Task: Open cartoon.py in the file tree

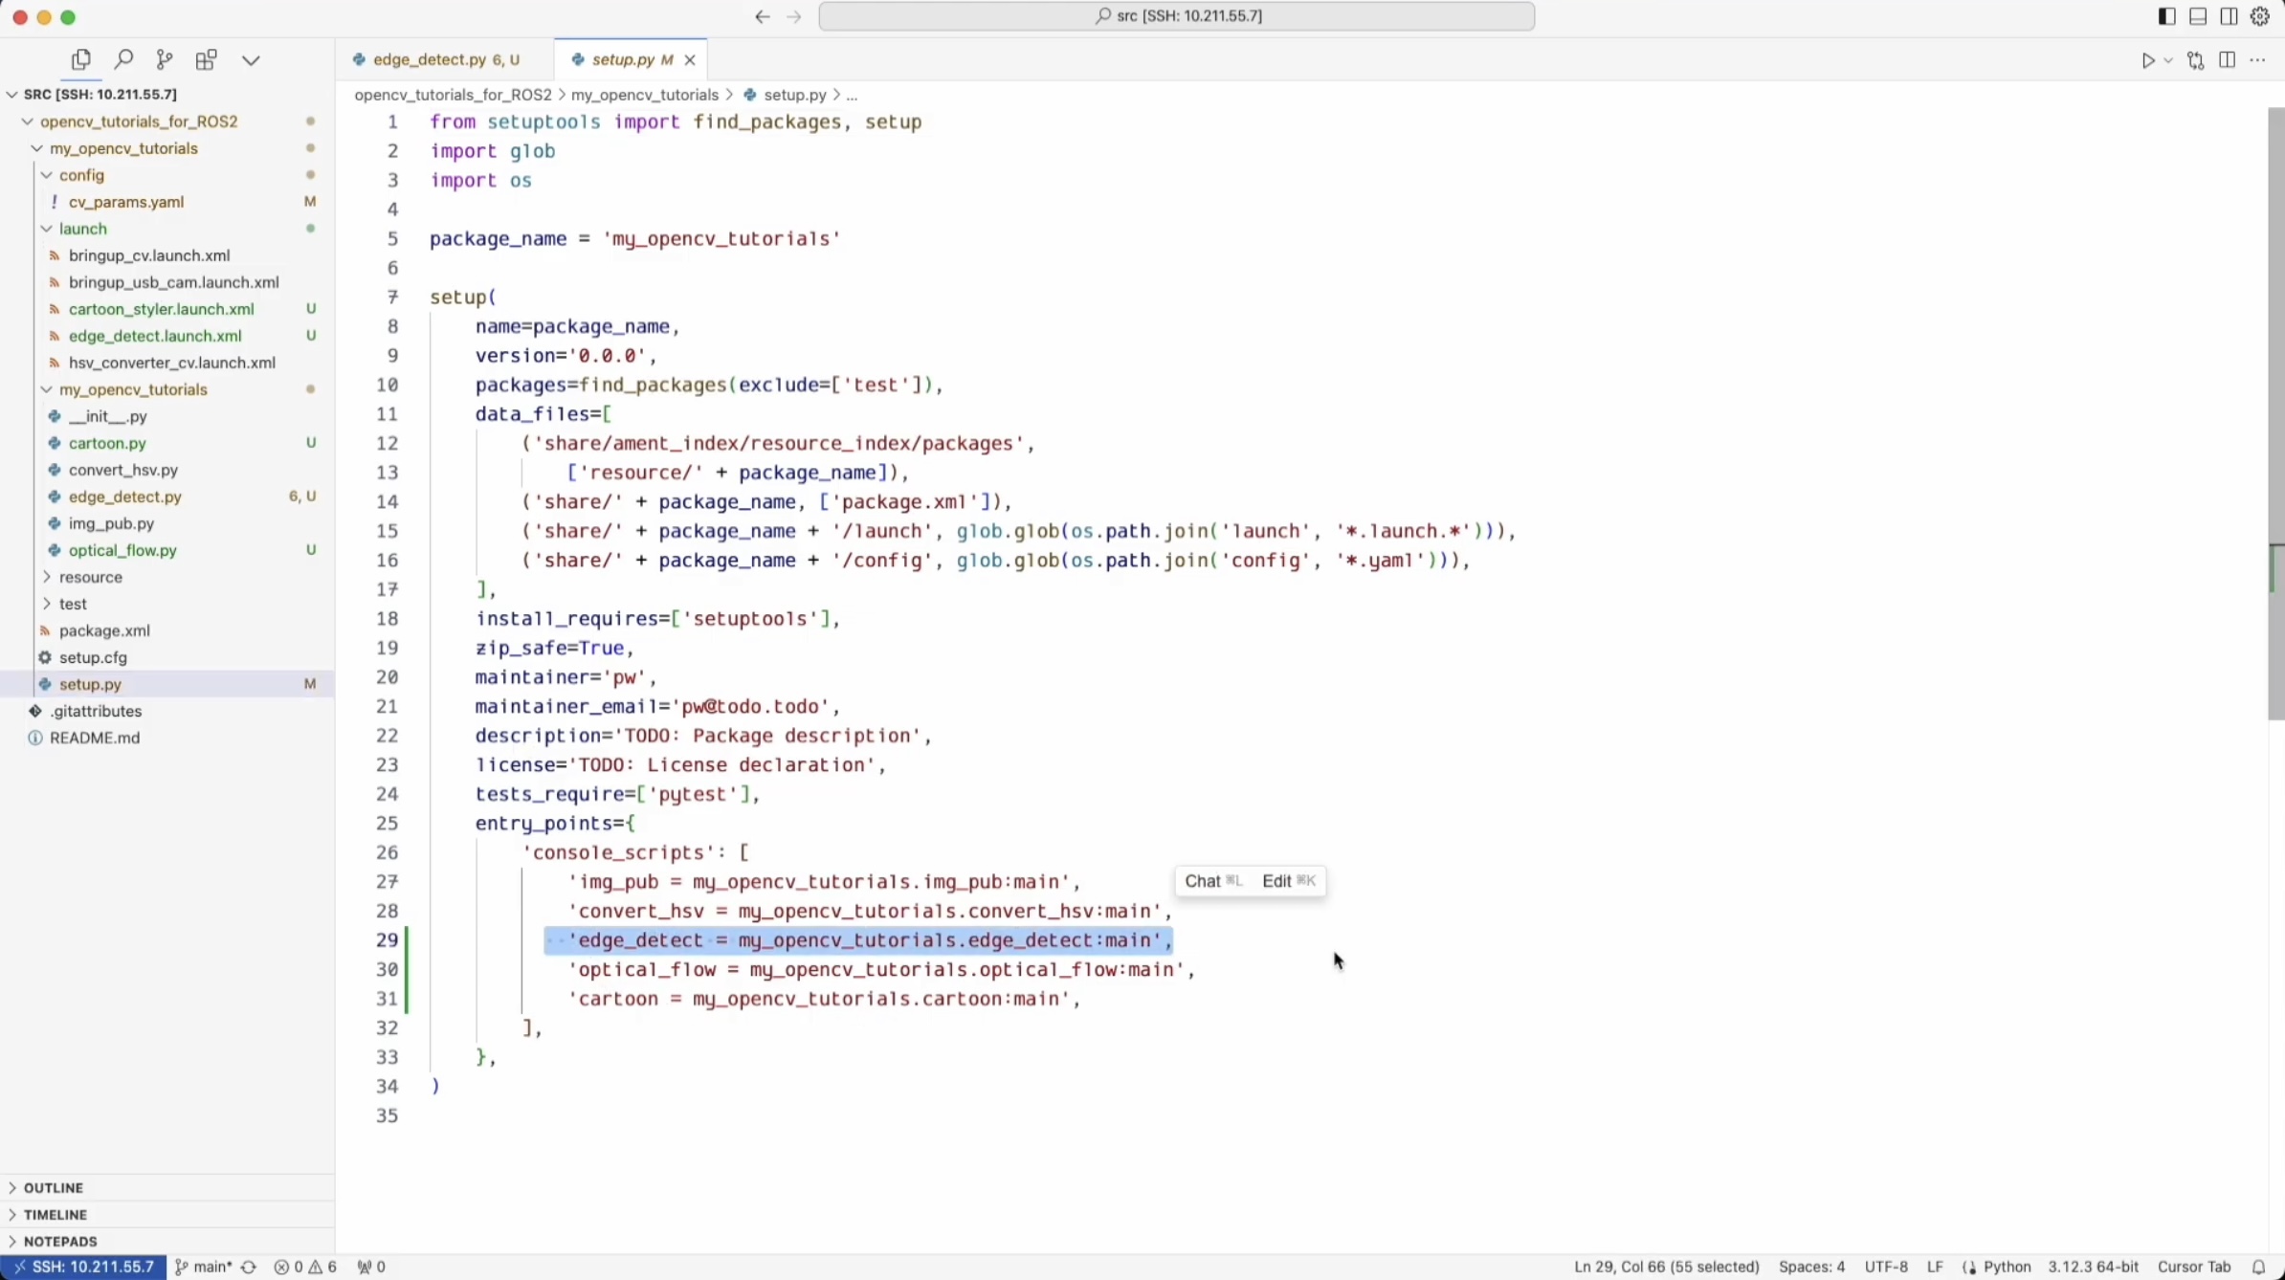Action: point(107,443)
